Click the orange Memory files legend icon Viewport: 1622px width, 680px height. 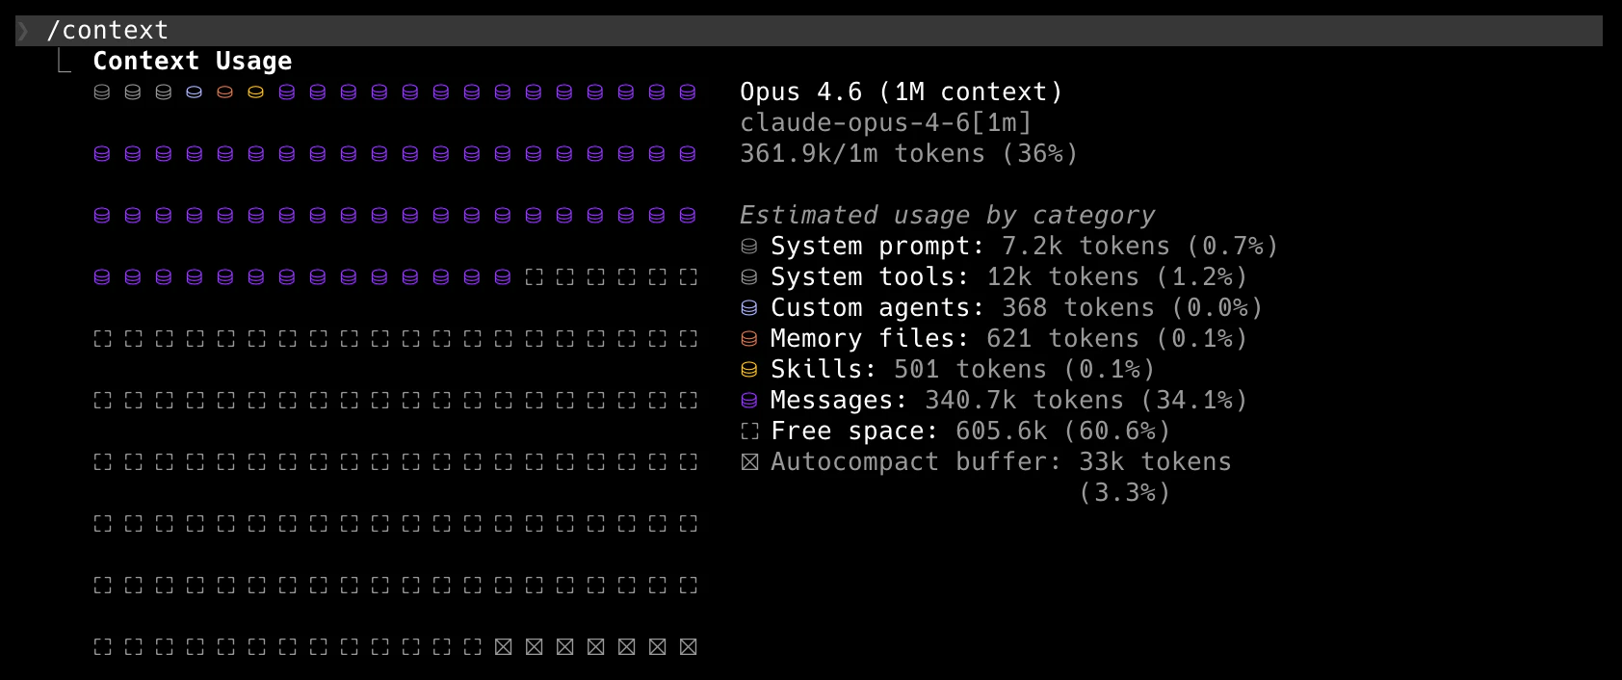pos(749,339)
